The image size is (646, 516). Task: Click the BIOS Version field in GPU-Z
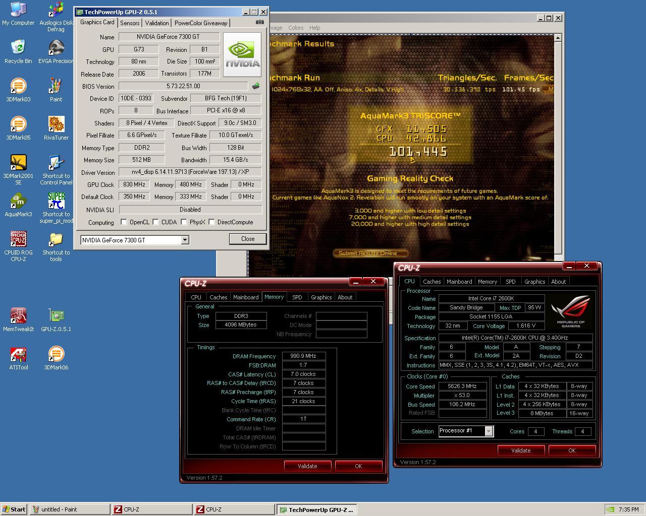pyautogui.click(x=183, y=86)
